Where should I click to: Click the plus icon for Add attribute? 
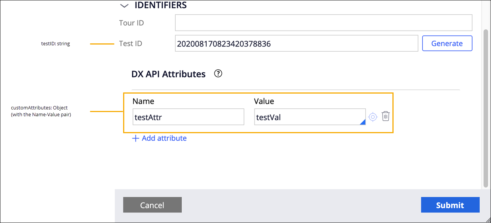coord(135,138)
